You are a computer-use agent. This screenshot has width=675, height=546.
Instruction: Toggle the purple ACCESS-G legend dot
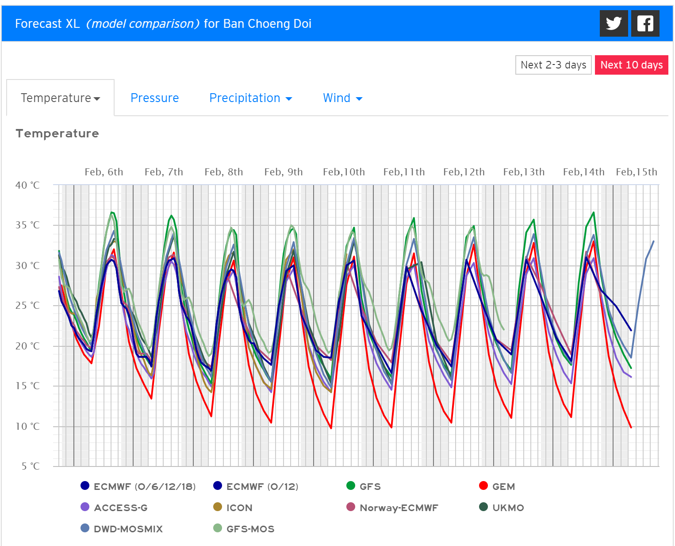click(85, 507)
